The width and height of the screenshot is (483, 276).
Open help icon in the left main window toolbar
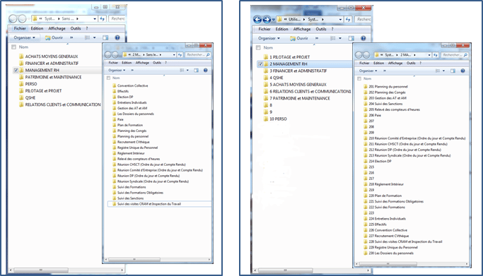coord(117,37)
